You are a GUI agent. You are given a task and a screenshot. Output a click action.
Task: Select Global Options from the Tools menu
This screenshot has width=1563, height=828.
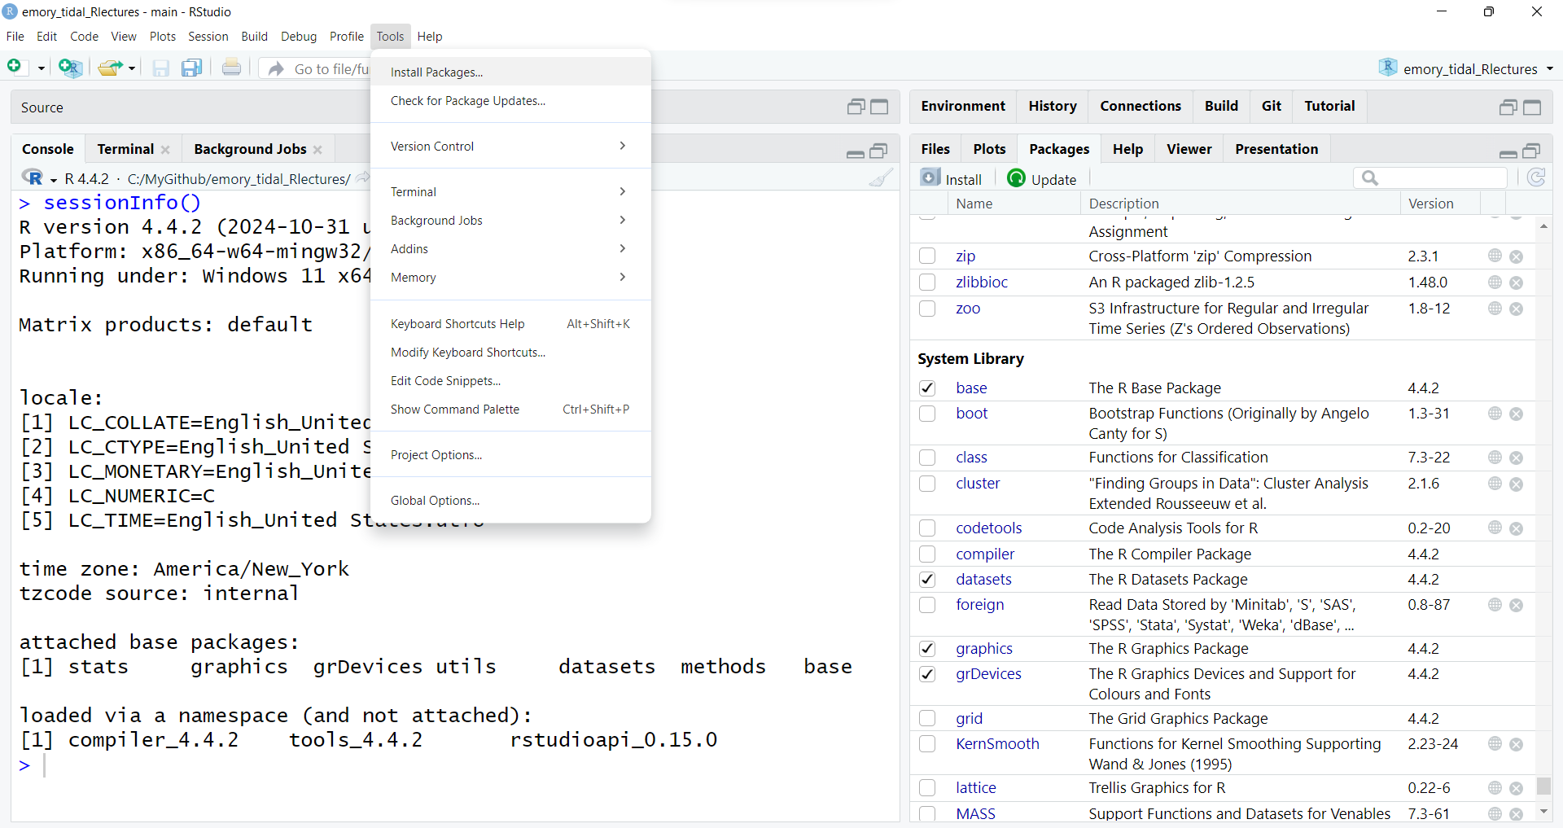click(x=436, y=501)
